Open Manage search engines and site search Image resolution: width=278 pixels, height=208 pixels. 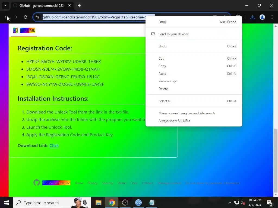pos(194,113)
